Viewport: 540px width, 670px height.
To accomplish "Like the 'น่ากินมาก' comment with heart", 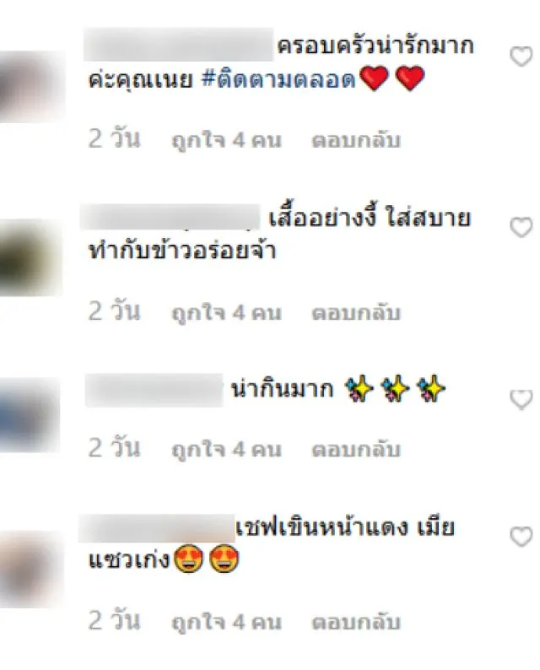I will tap(521, 399).
